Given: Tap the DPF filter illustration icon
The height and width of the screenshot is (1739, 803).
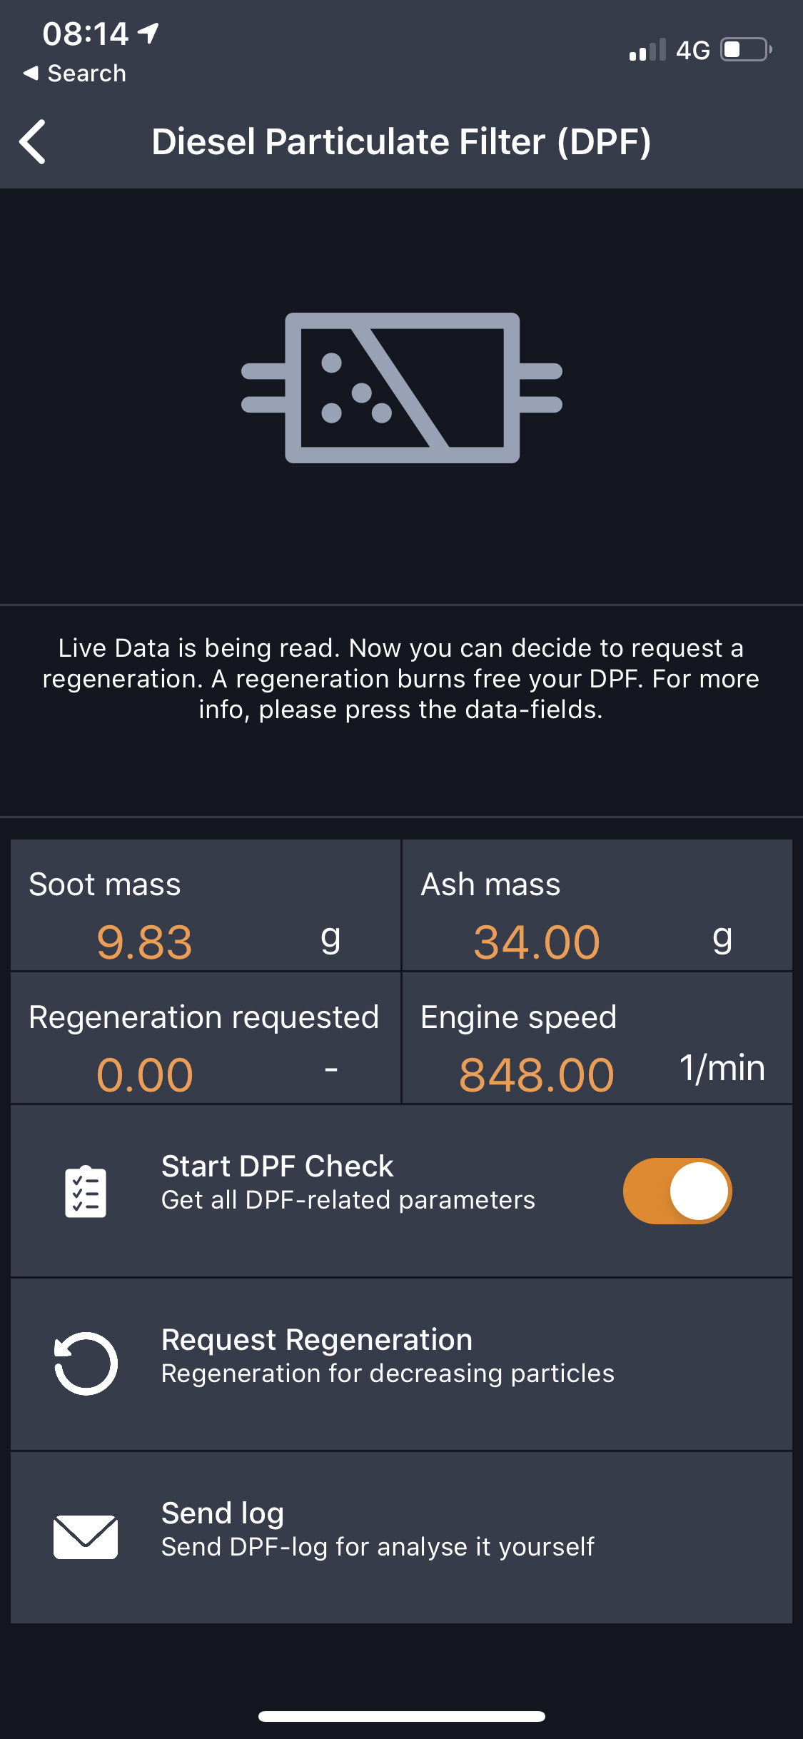Looking at the screenshot, I should coord(402,388).
